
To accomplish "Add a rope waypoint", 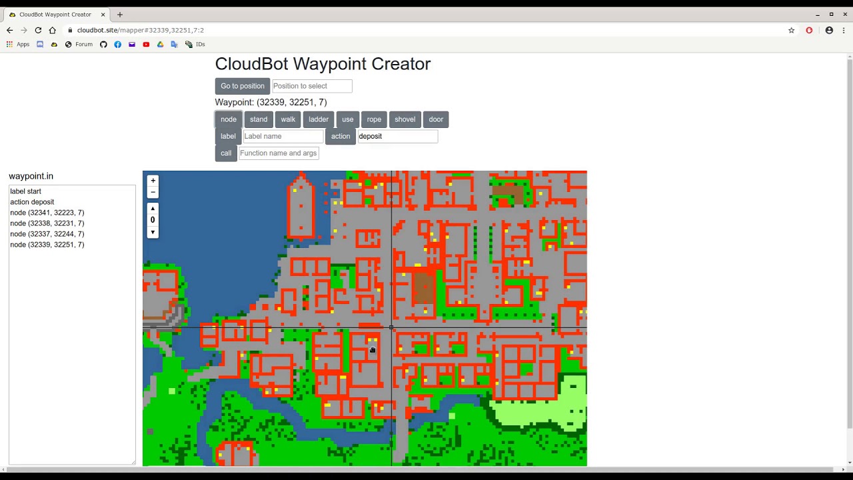I will coord(374,119).
